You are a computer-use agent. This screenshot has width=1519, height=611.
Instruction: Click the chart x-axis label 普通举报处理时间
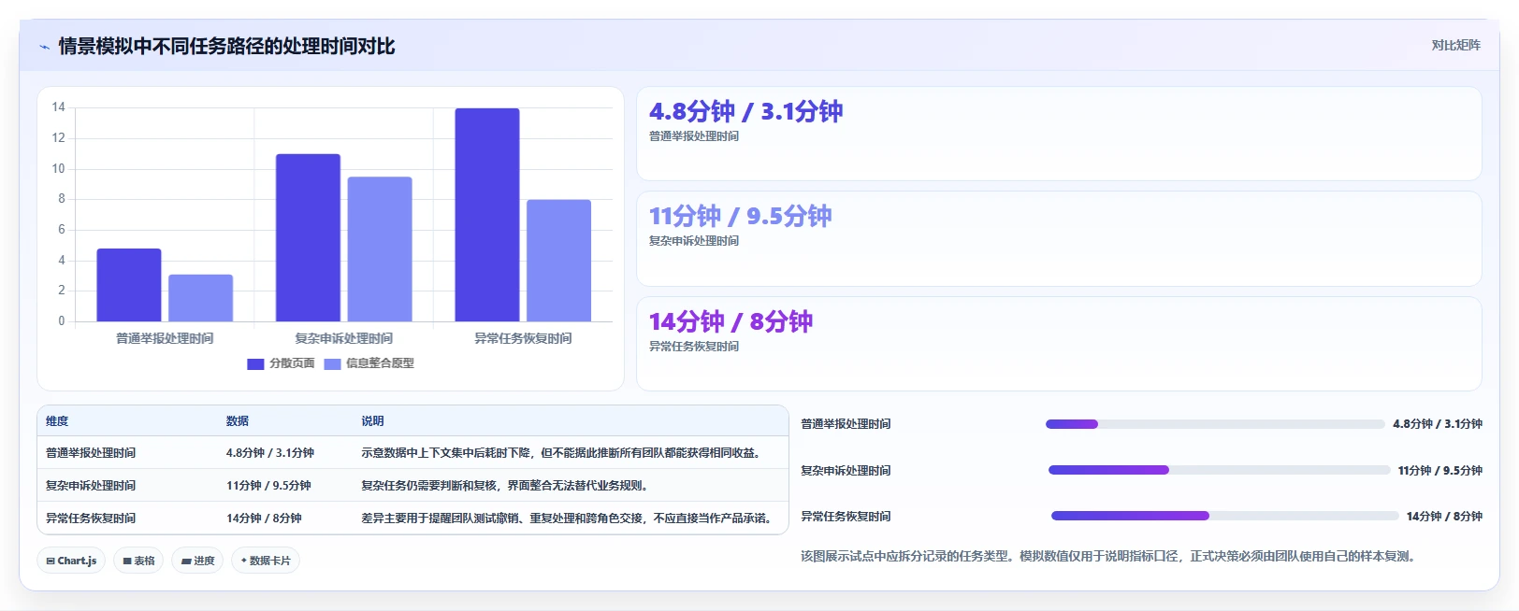click(x=165, y=338)
